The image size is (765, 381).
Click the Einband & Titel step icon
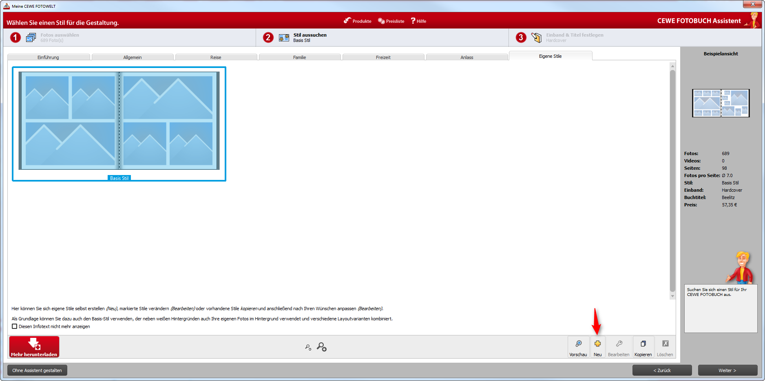(537, 37)
